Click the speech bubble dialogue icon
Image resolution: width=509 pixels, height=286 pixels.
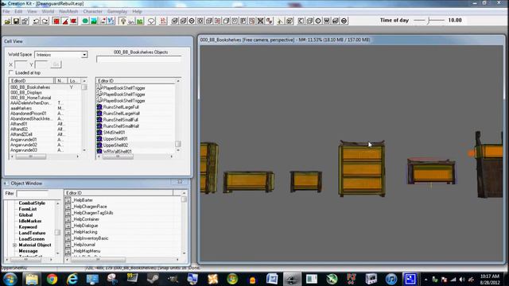point(151,21)
